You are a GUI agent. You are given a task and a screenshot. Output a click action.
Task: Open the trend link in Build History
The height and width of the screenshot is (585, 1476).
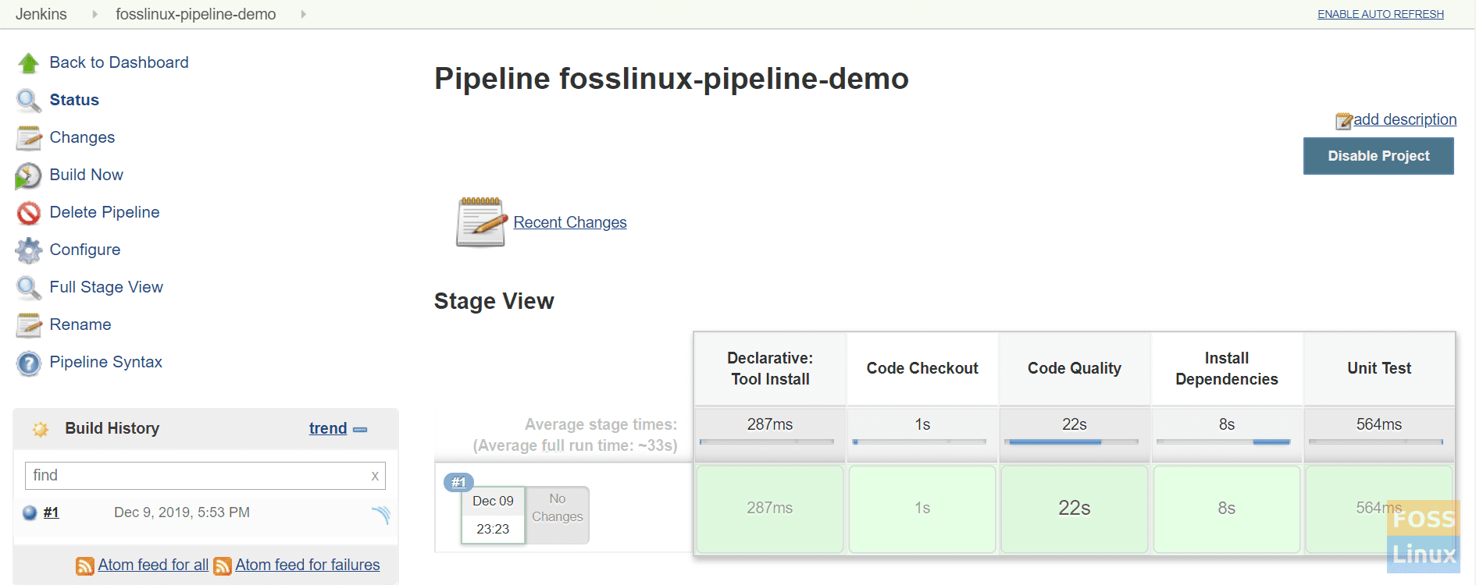coord(328,428)
